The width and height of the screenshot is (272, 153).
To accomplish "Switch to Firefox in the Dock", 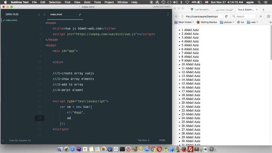I will point(184,149).
